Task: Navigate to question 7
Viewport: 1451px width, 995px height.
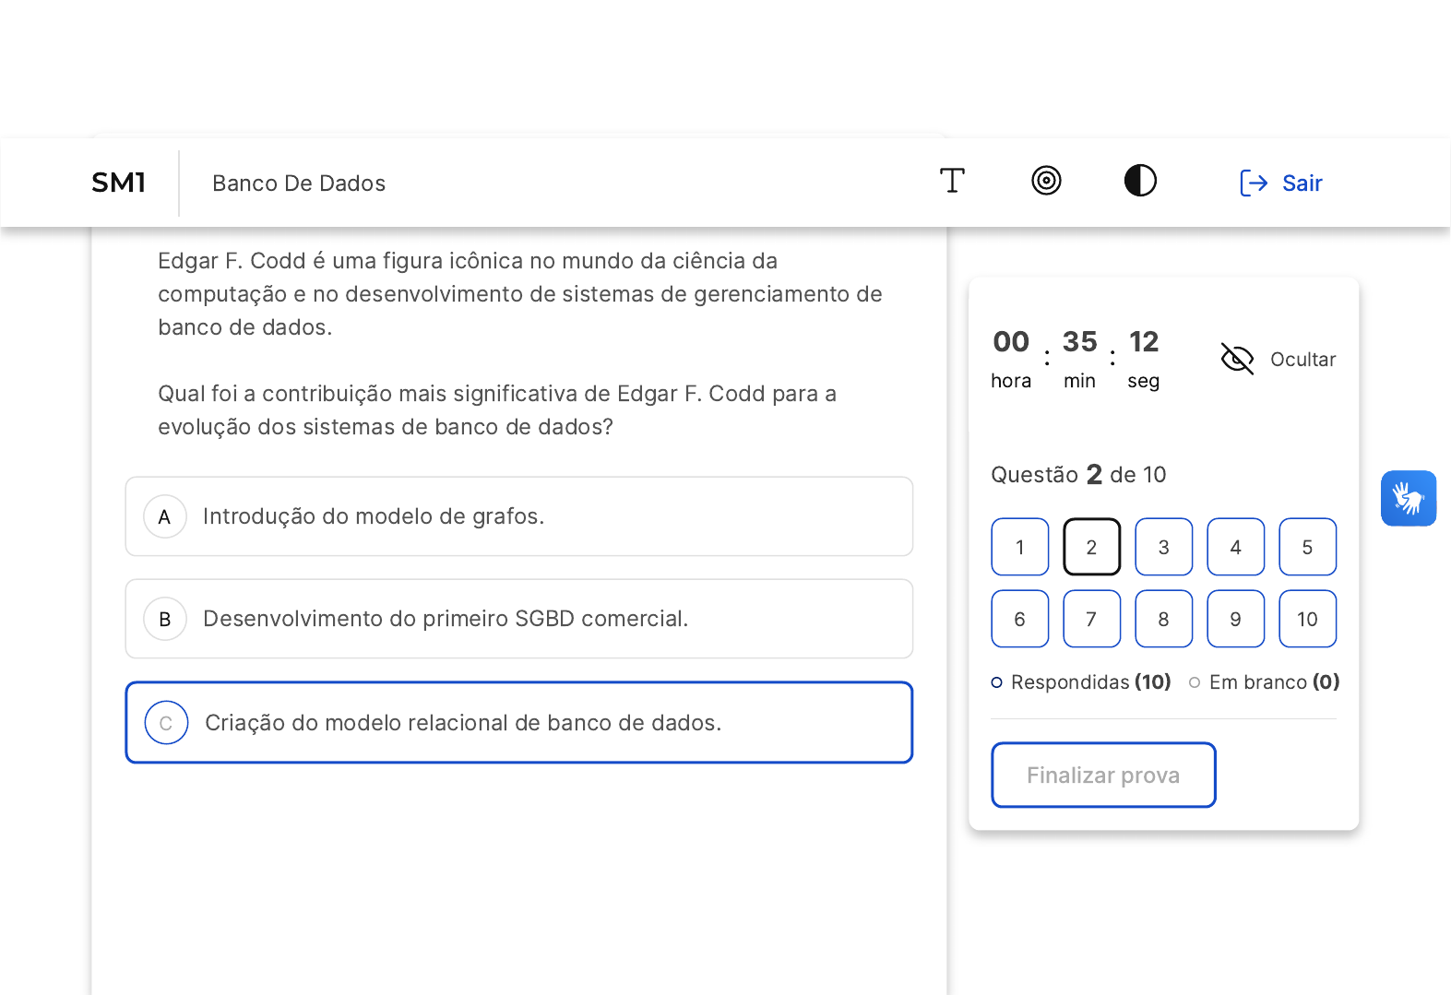Action: coord(1091,619)
